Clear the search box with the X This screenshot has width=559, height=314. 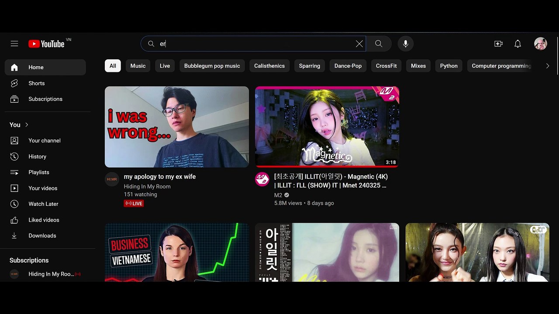point(359,44)
